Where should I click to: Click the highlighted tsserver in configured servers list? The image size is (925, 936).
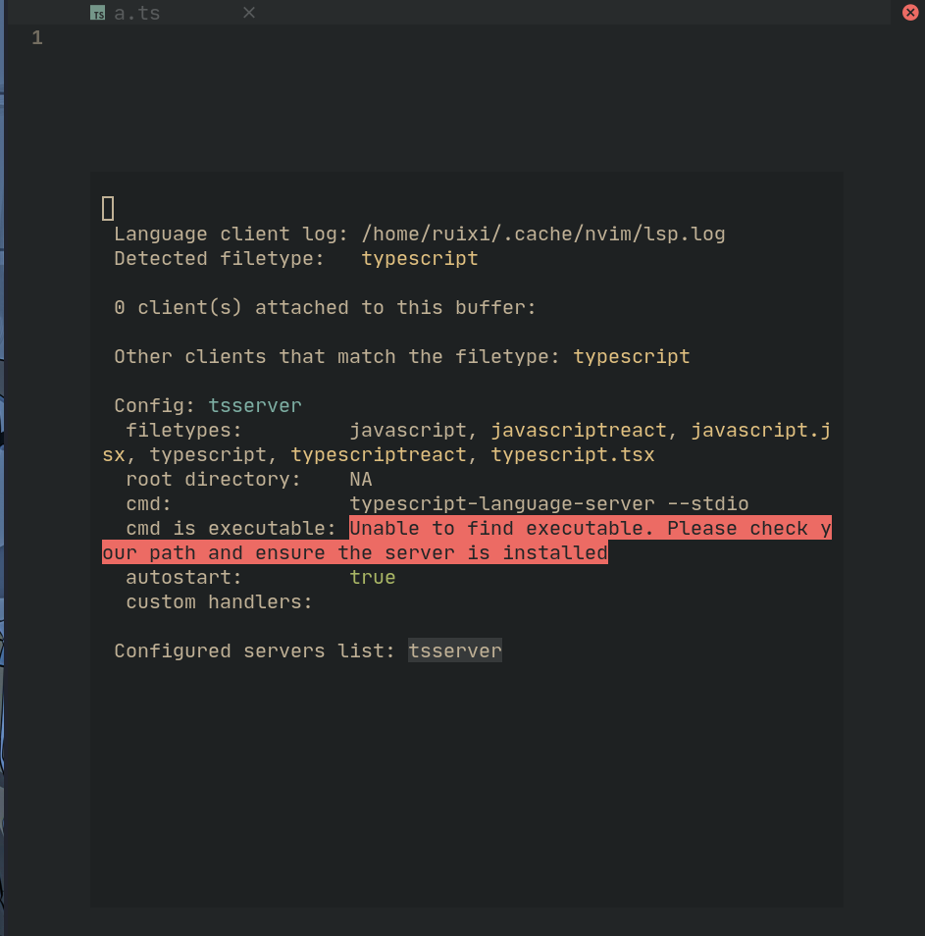[x=455, y=650]
